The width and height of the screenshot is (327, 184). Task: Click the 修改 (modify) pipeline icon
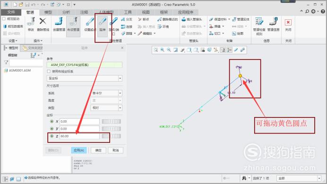pos(31,21)
